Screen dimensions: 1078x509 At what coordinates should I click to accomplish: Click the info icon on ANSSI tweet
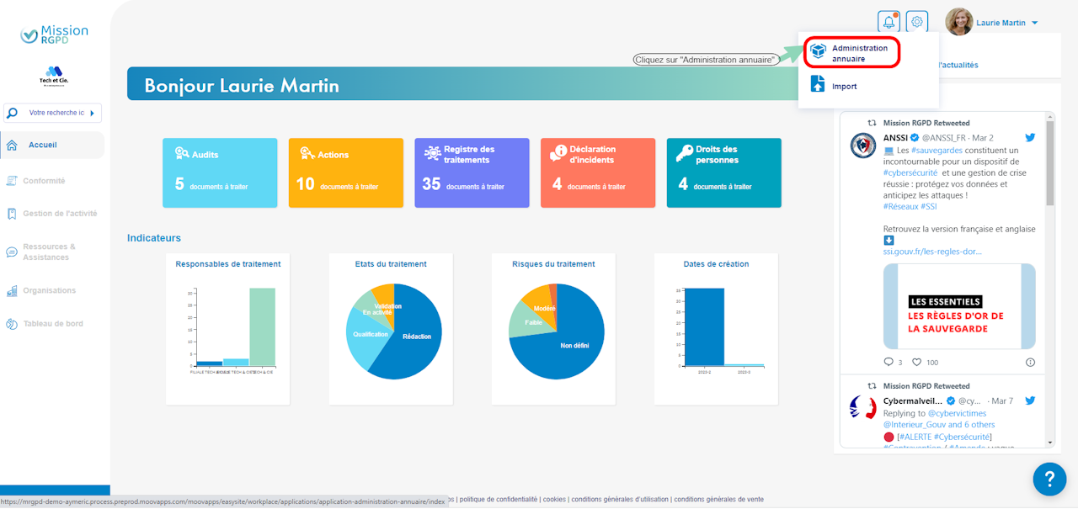click(1030, 362)
